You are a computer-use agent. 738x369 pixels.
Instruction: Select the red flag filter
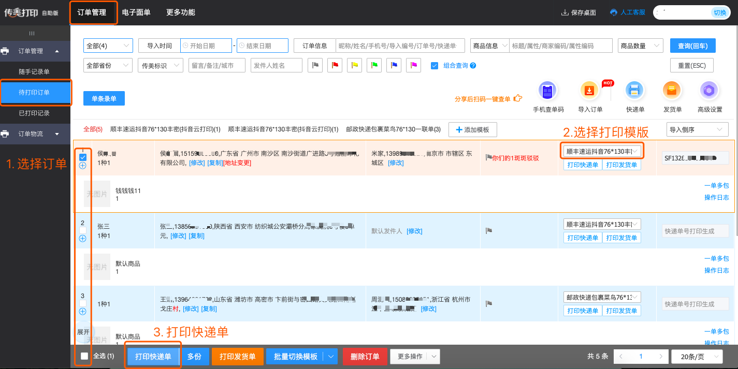pos(335,65)
